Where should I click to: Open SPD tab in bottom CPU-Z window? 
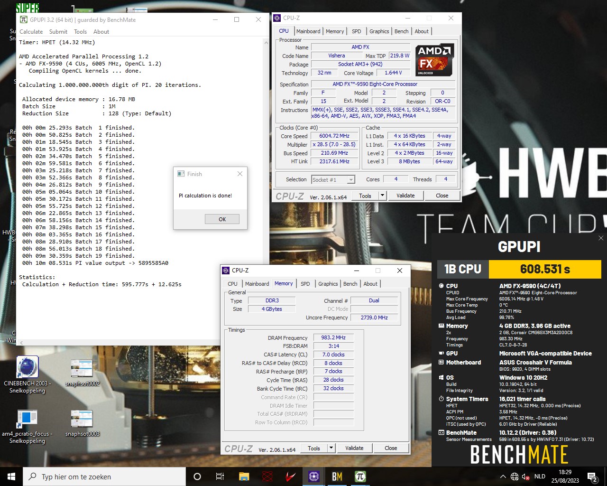pyautogui.click(x=305, y=284)
